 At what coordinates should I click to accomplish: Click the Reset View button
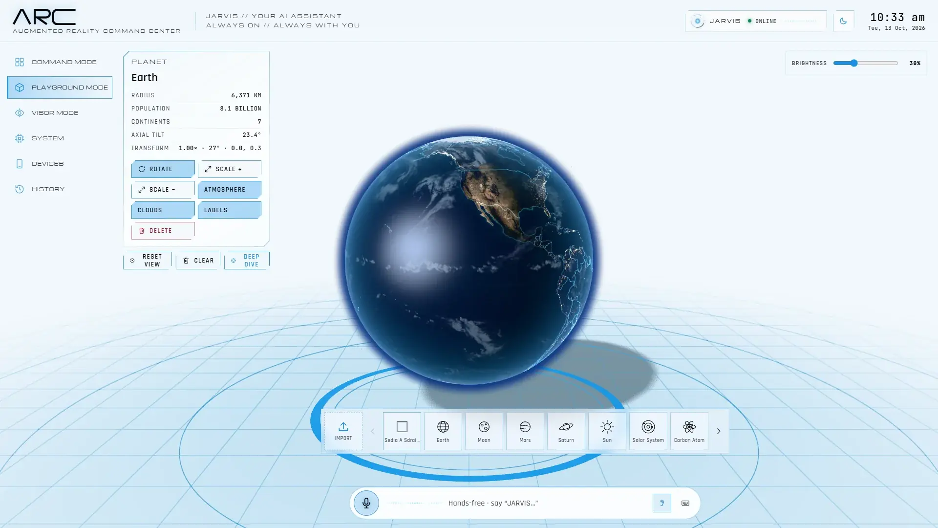(147, 260)
